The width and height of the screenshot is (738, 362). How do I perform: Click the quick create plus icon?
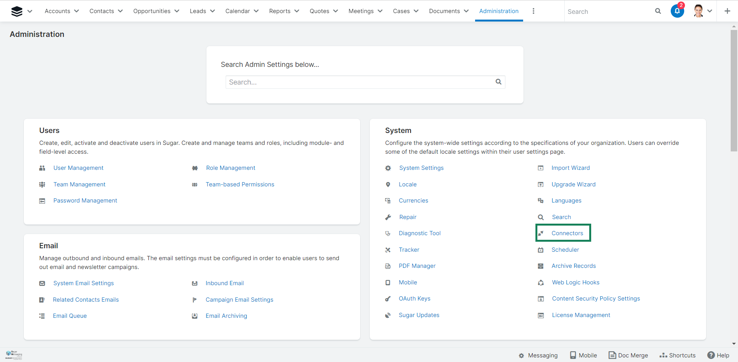727,11
